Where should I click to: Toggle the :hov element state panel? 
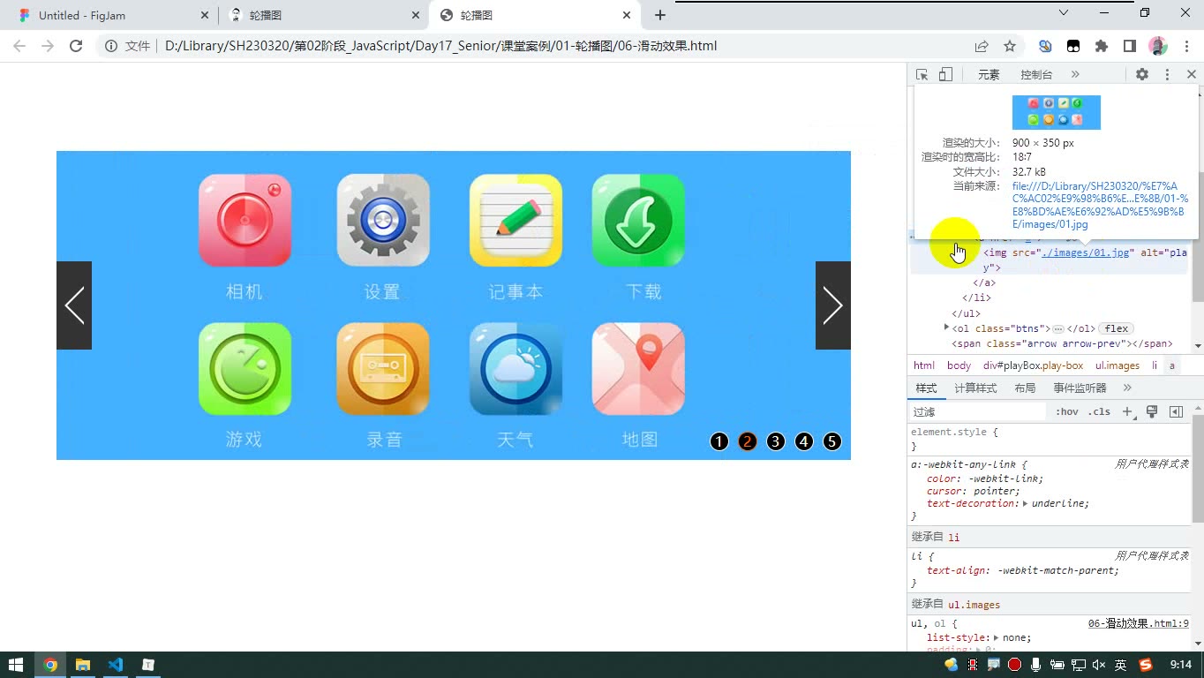(x=1067, y=412)
